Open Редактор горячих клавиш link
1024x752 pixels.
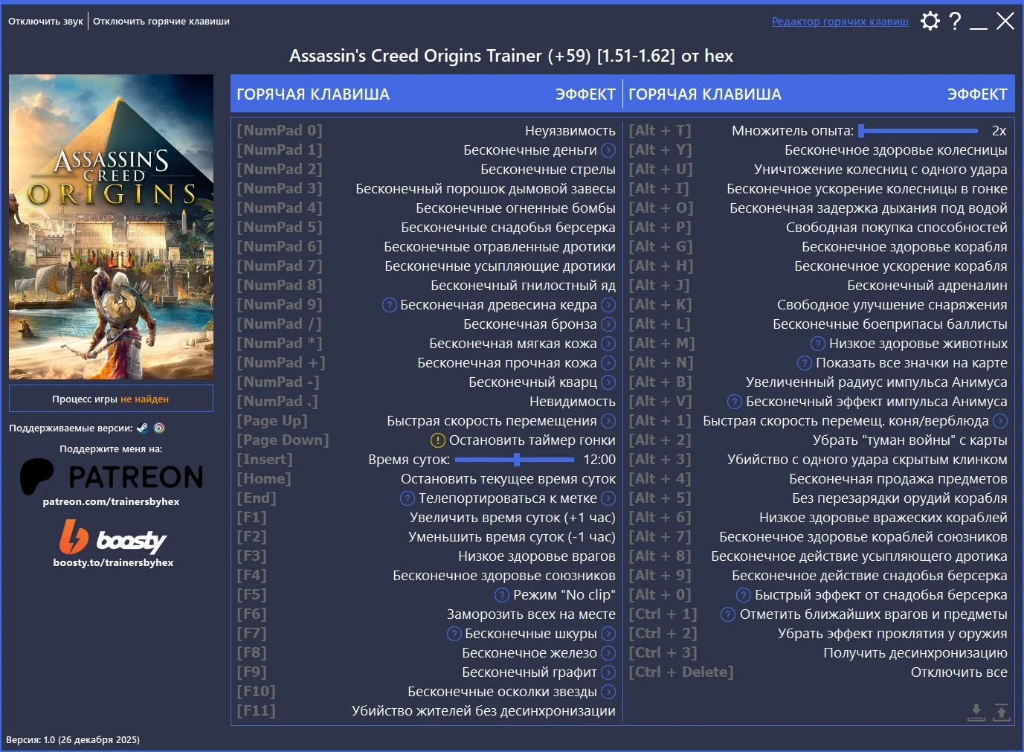point(839,21)
